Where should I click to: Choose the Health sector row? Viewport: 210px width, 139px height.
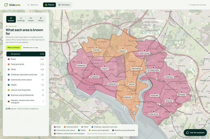tap(26, 85)
